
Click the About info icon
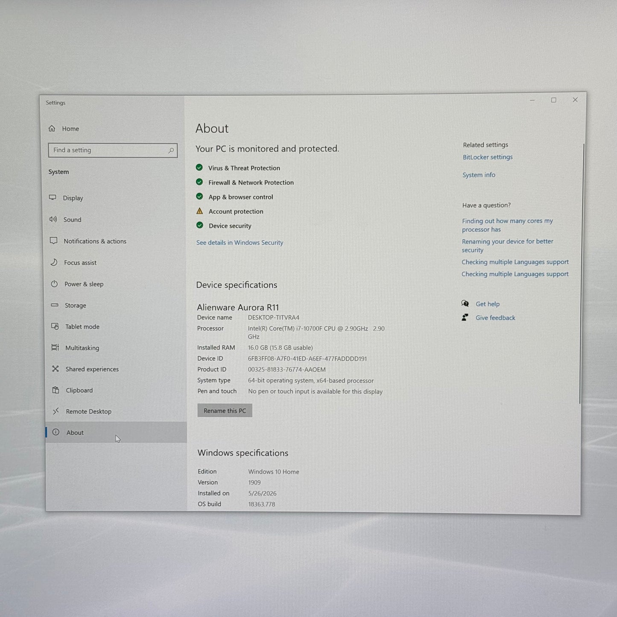56,432
